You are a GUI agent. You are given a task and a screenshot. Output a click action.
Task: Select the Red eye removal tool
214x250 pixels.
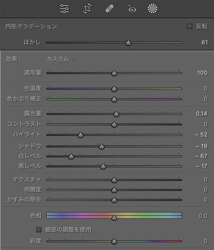[132, 8]
